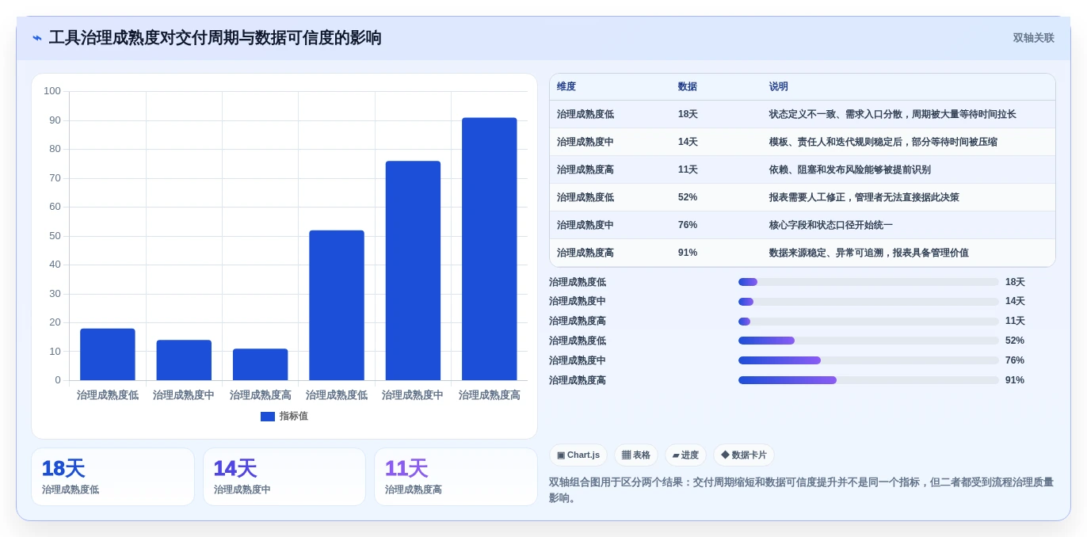Click the progress bar ending with 18天
1087x537 pixels.
point(868,282)
